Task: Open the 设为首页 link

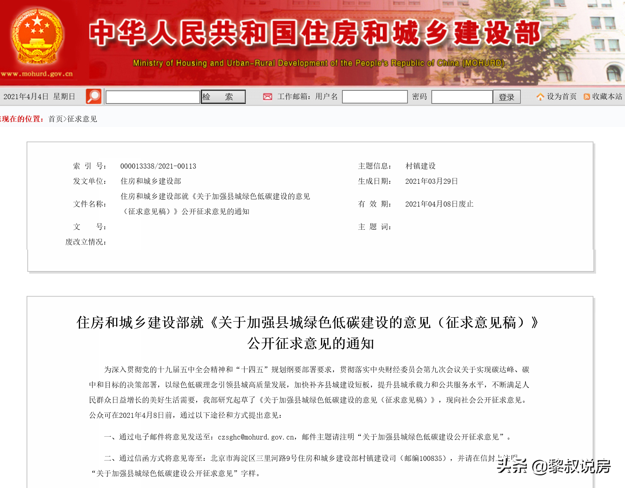Action: pyautogui.click(x=561, y=97)
